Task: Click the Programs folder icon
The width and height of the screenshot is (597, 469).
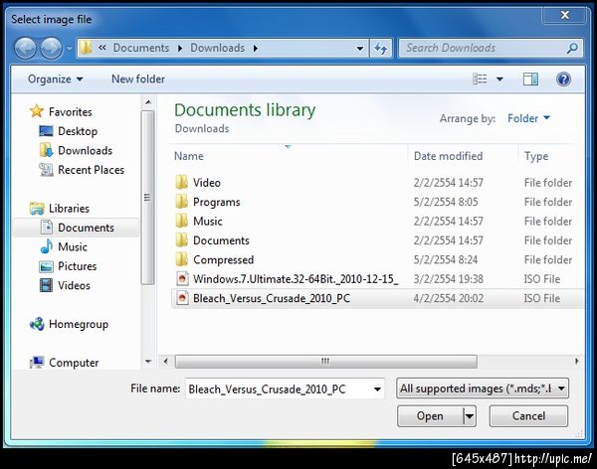Action: click(x=182, y=202)
